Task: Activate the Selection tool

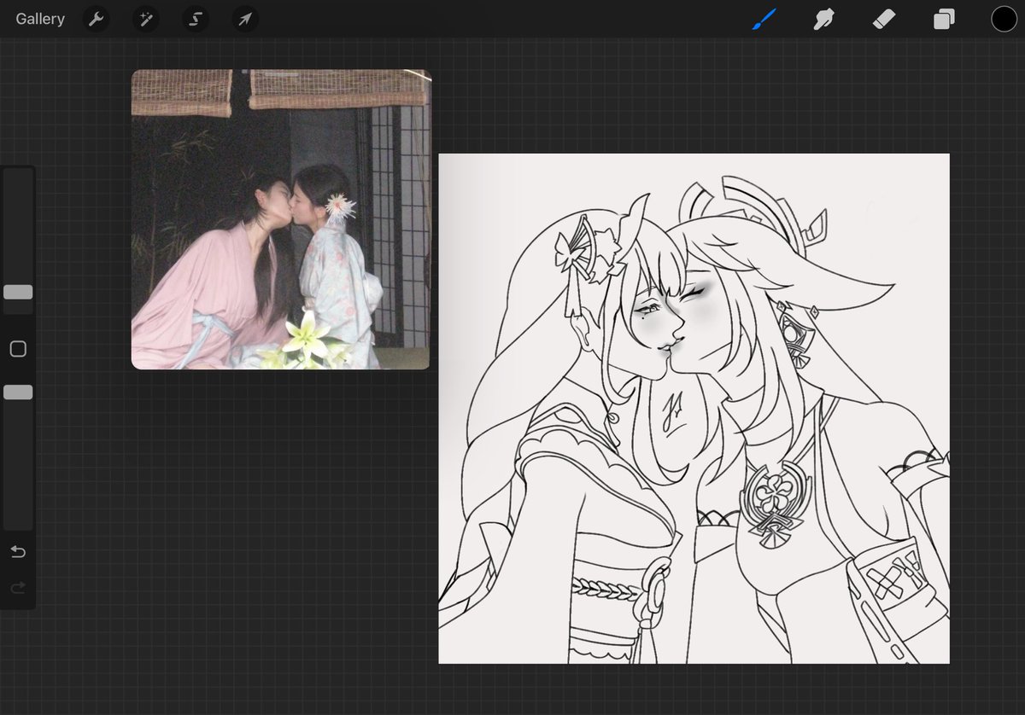Action: (196, 19)
